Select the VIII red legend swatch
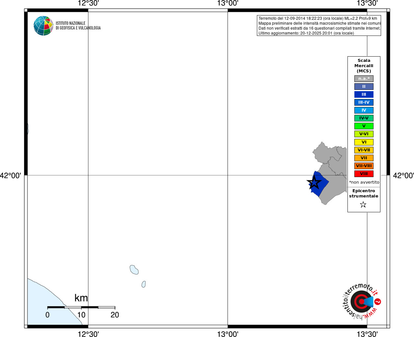The height and width of the screenshot is (337, 414). (364, 174)
